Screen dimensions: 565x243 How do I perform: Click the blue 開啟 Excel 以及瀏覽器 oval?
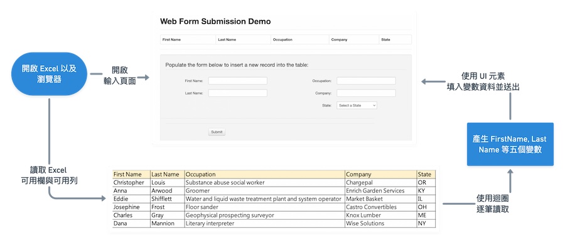pyautogui.click(x=50, y=74)
